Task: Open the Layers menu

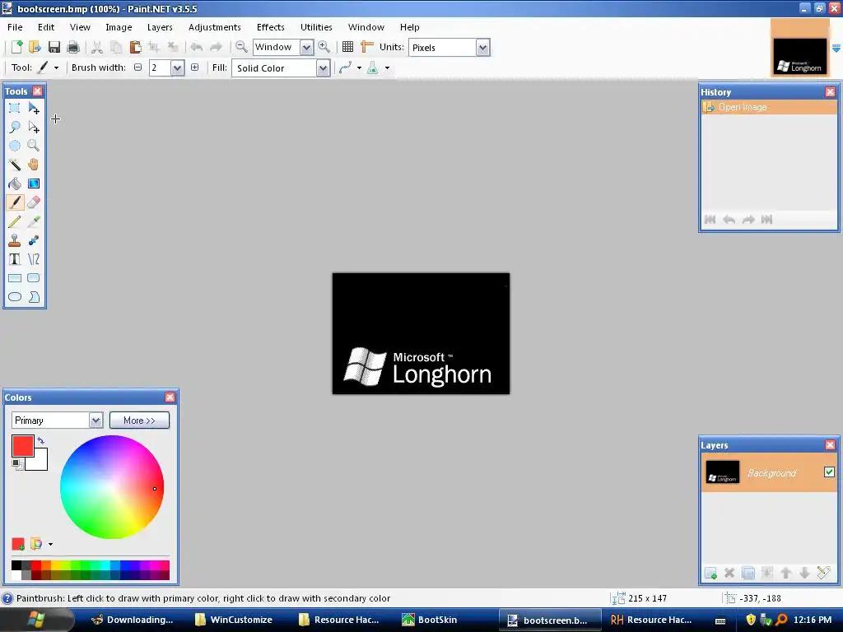Action: pyautogui.click(x=161, y=27)
